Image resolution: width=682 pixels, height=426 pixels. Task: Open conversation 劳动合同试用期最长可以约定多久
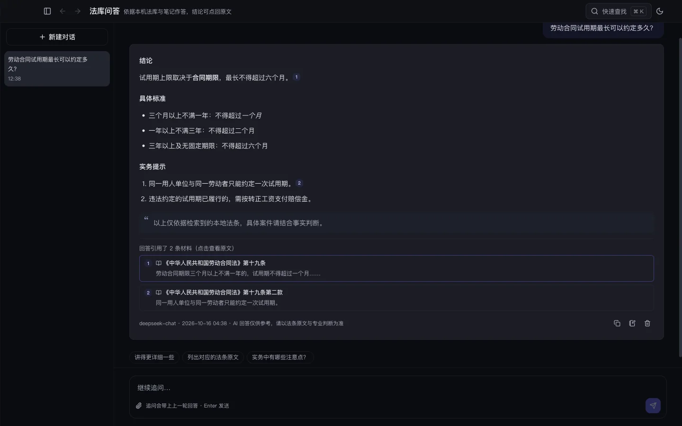coord(57,69)
